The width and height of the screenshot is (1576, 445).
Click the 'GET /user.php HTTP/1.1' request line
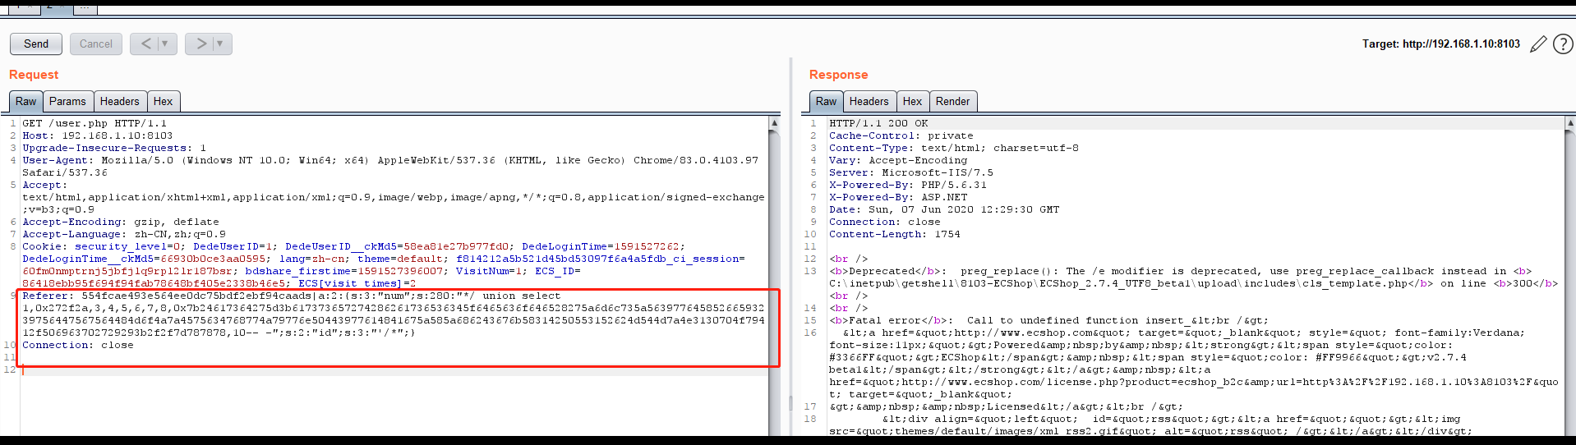pos(94,123)
